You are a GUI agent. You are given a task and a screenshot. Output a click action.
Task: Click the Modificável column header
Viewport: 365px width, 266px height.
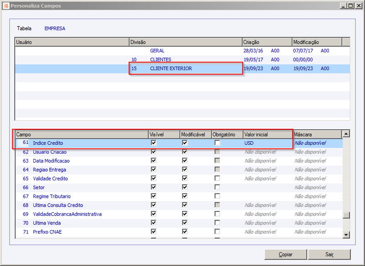tap(196, 134)
